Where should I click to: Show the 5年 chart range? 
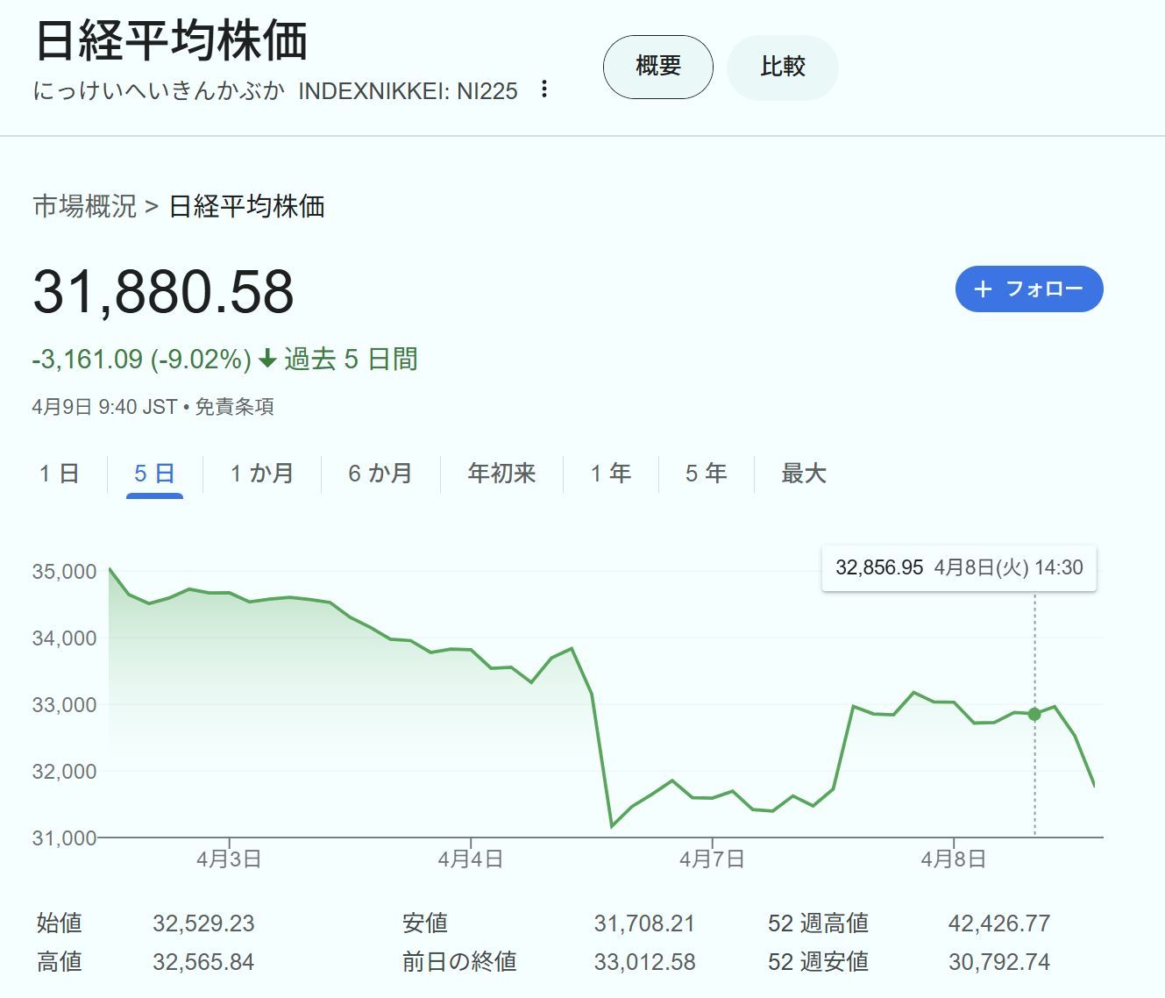[706, 474]
